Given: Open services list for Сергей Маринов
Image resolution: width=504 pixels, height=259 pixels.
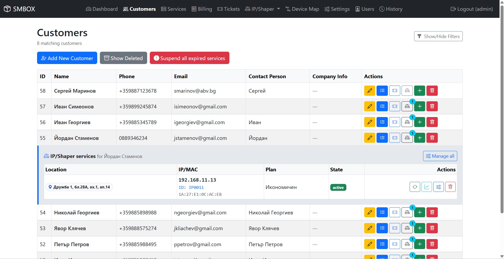Looking at the screenshot, I should [x=382, y=91].
